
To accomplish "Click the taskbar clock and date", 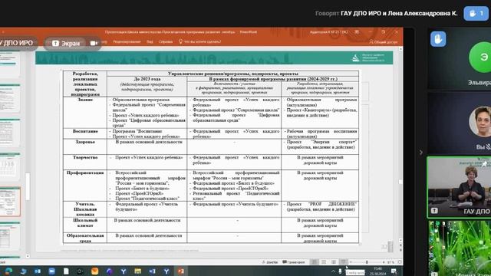I will tap(378, 271).
